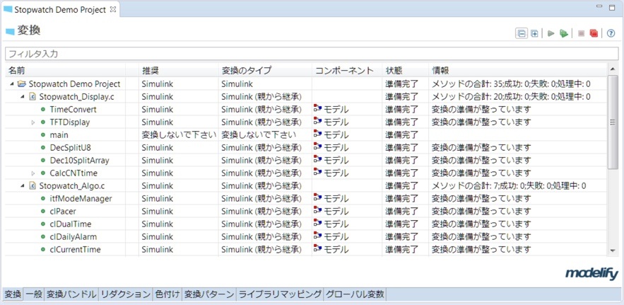Click the Stopwatch Demo Project editor tab icon
The width and height of the screenshot is (624, 305).
click(x=8, y=10)
